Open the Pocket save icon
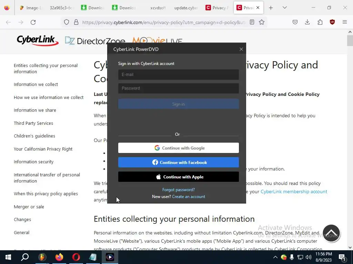Image resolution: width=353 pixels, height=264 pixels. pyautogui.click(x=295, y=22)
